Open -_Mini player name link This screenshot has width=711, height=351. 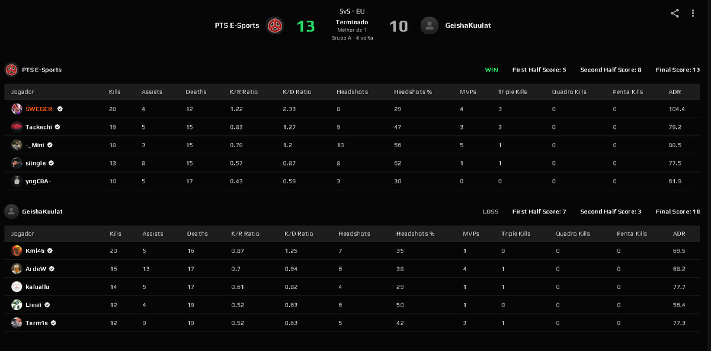[35, 145]
